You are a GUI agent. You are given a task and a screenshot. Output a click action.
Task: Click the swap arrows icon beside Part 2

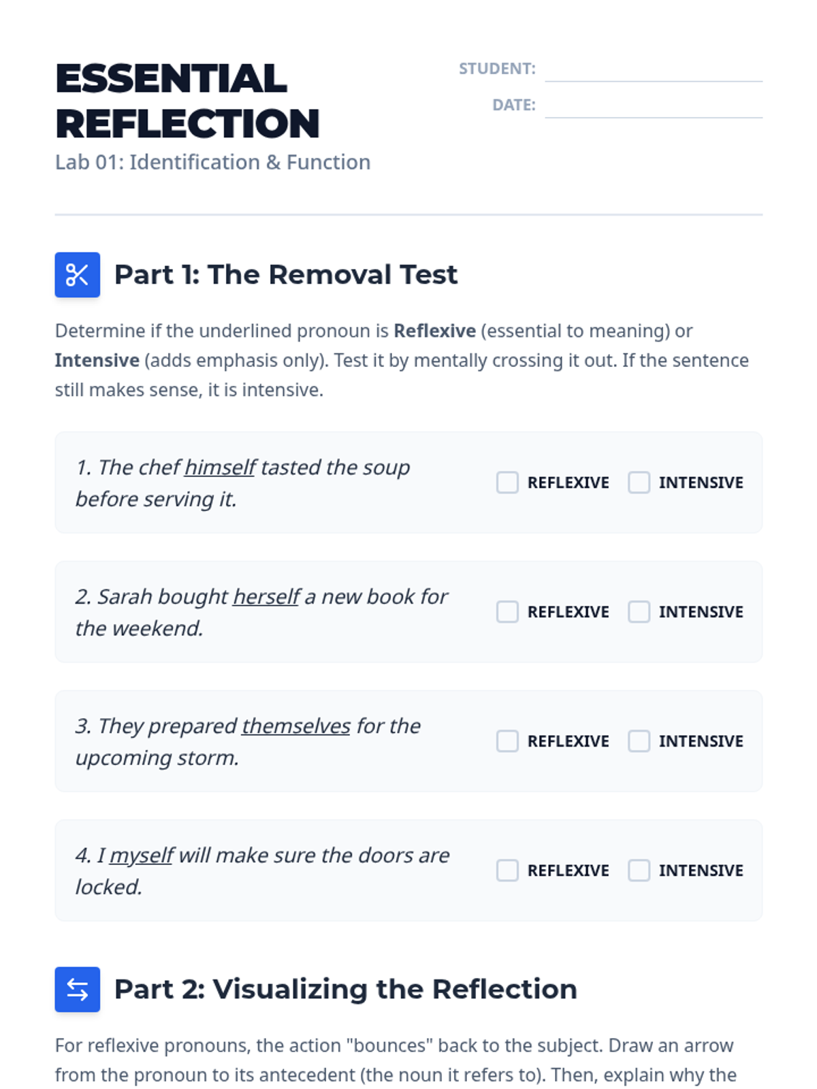(77, 990)
